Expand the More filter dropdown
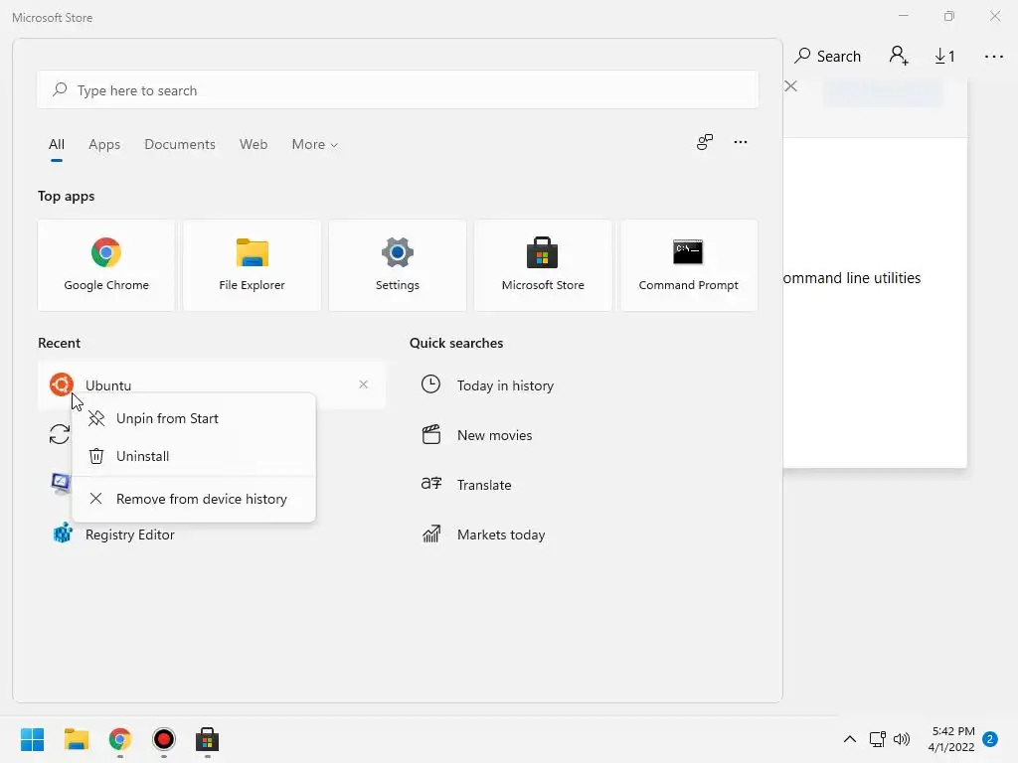The image size is (1018, 763). pos(315,145)
